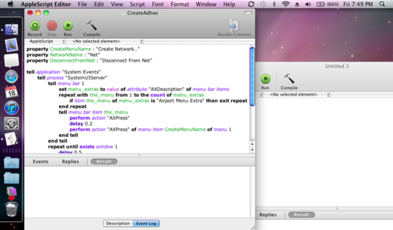
Task: Click the "Airport Menu Extra" string in the script
Action: pyautogui.click(x=180, y=101)
